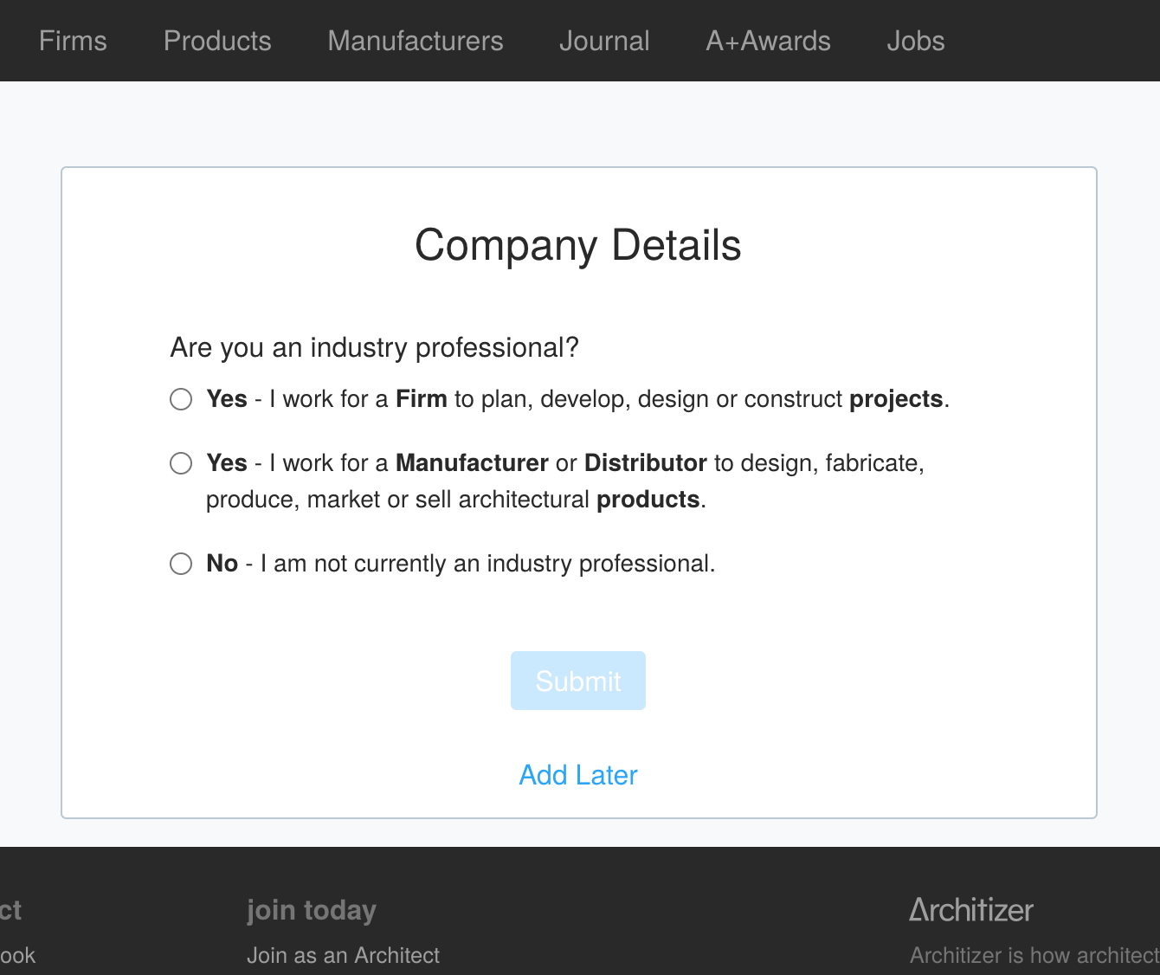
Task: Click the 'I work for a Firm' option text
Action: [x=578, y=399]
